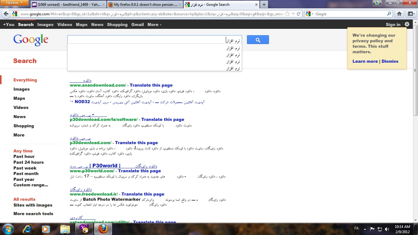The height and width of the screenshot is (235, 418).
Task: Choose Custom range time filter
Action: pyautogui.click(x=31, y=185)
